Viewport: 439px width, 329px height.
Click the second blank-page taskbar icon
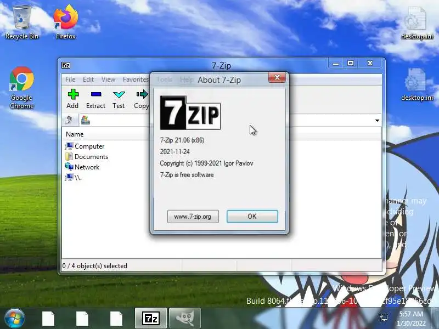tap(82, 319)
